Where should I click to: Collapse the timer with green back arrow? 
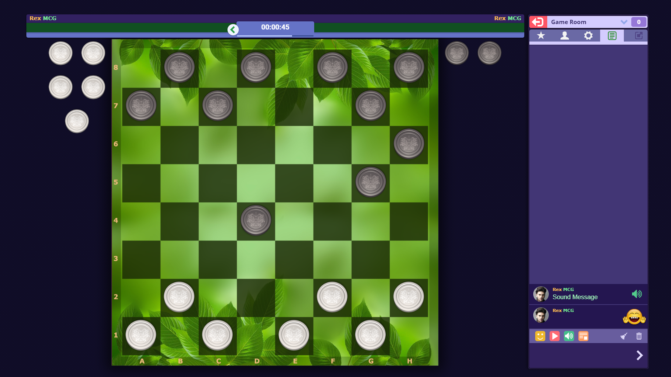click(233, 29)
